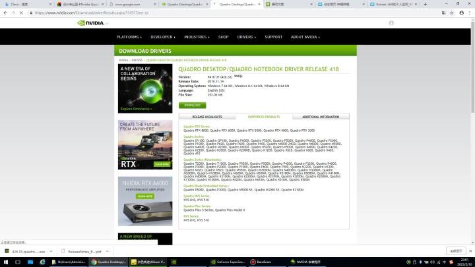Screen dimensions: 475x267
Task: Click the Sogou input tray icon
Action: point(451,262)
